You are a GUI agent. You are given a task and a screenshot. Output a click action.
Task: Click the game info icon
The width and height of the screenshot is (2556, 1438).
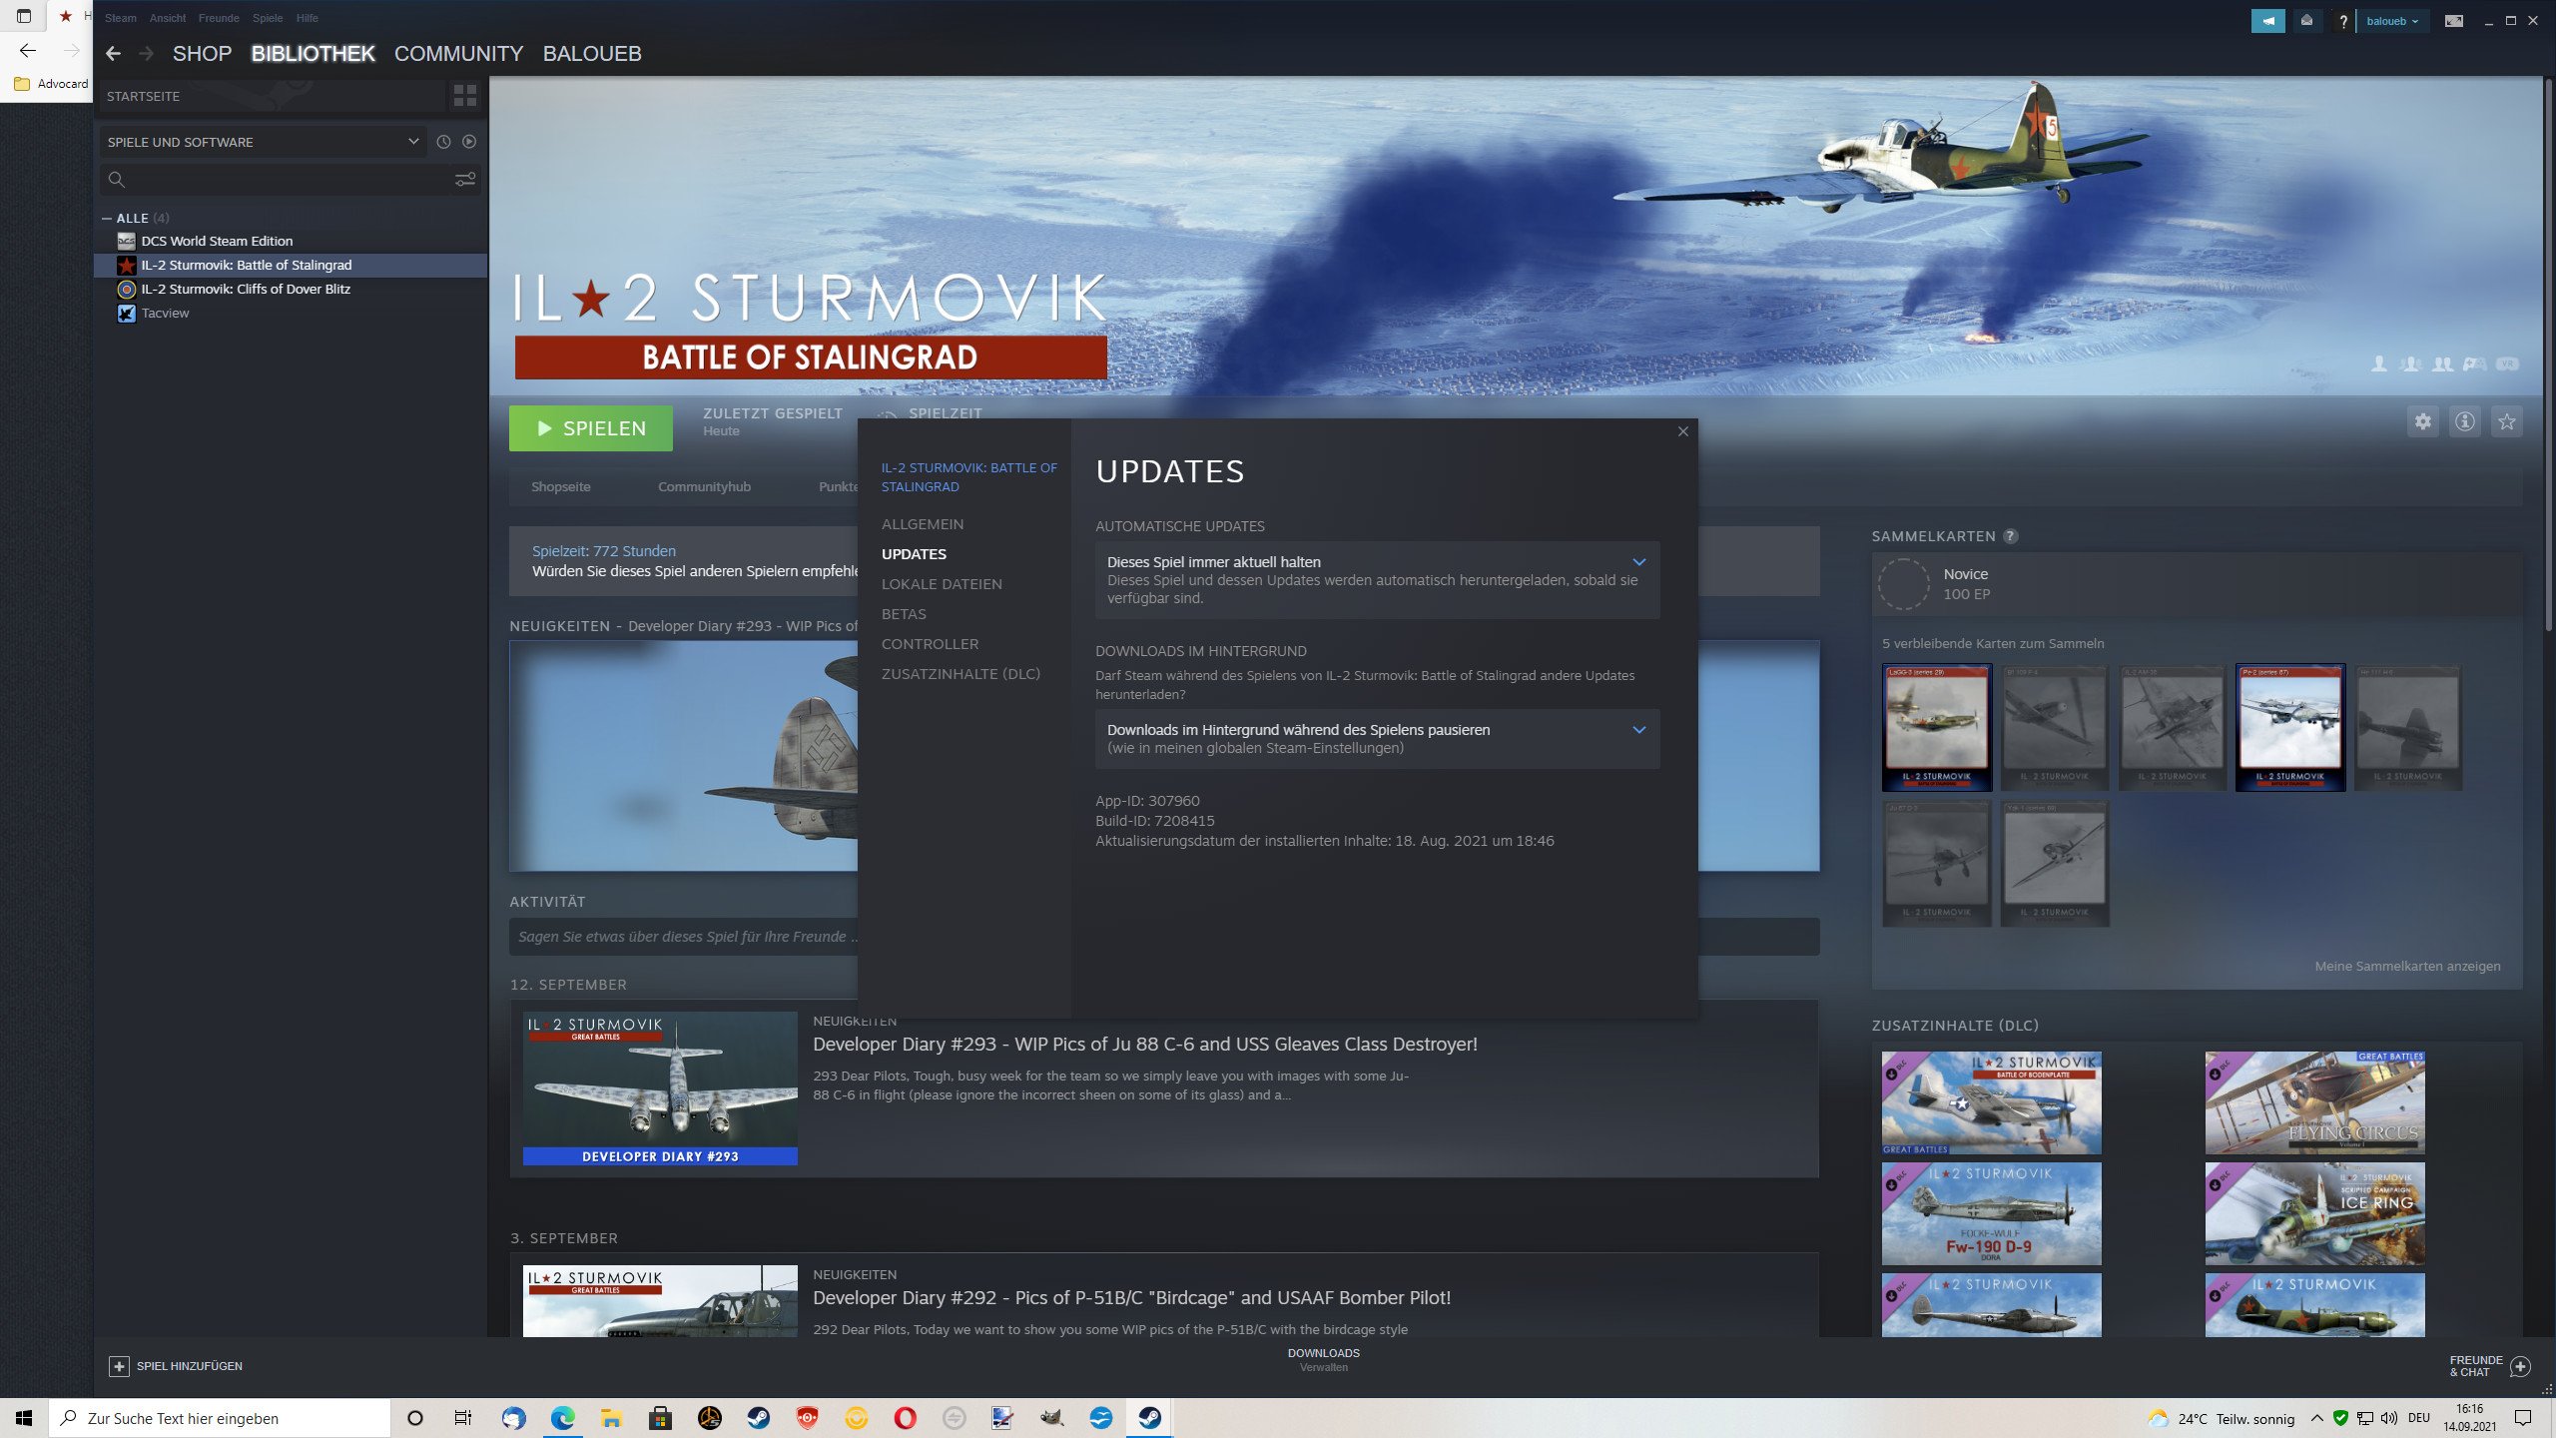point(2464,421)
